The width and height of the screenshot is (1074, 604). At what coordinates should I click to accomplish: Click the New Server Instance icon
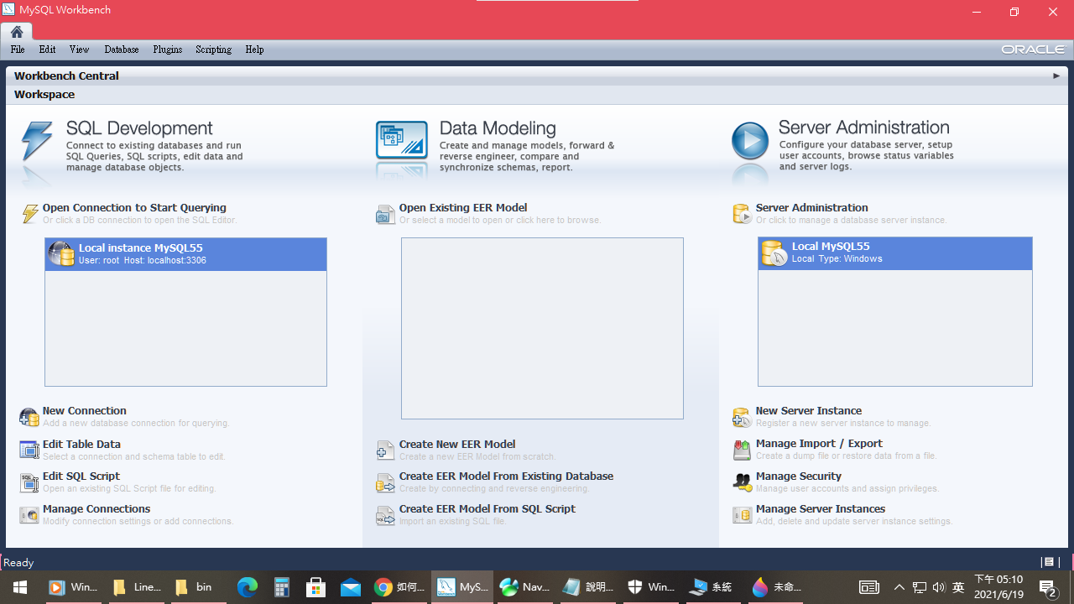click(x=742, y=417)
